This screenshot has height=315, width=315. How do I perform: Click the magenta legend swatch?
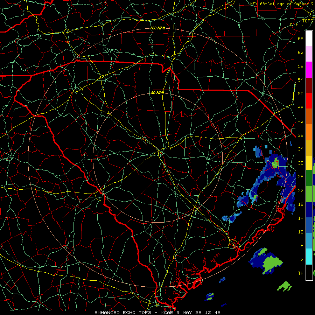[x=309, y=70]
